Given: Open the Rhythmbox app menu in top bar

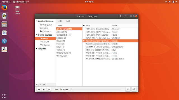Looking at the screenshot, I should click(x=21, y=2).
